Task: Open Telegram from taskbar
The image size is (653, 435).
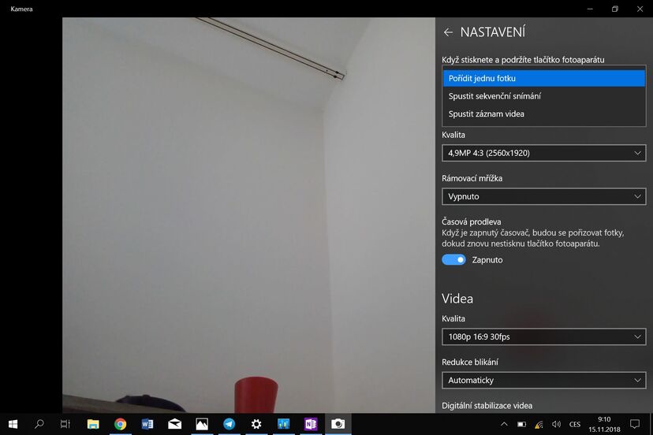Action: pyautogui.click(x=229, y=424)
